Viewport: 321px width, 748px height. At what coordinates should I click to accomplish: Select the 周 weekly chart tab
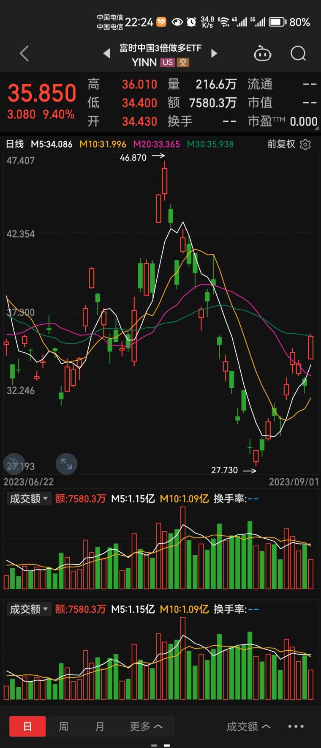(x=63, y=726)
